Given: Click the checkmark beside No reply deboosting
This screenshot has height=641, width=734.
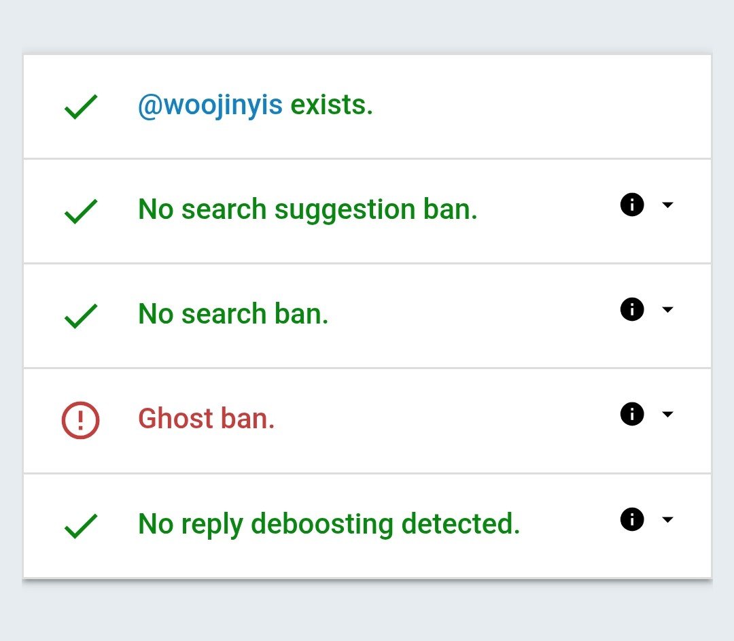Looking at the screenshot, I should pyautogui.click(x=80, y=526).
